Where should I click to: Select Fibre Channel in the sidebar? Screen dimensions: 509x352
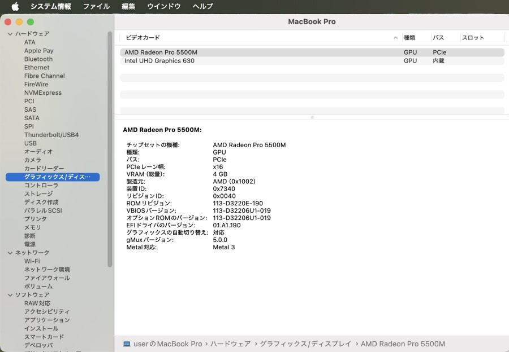(45, 76)
